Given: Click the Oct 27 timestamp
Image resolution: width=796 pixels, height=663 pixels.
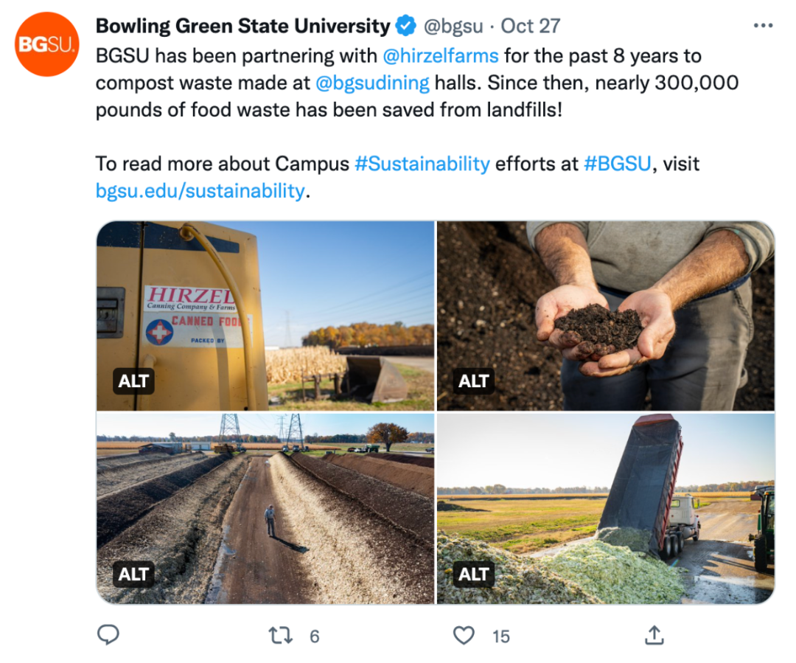Looking at the screenshot, I should 531,27.
